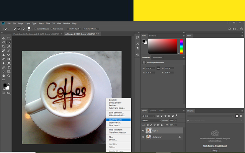The height and width of the screenshot is (153, 245).
Task: Click the Rectangular Marquee tool
Action: point(8,38)
